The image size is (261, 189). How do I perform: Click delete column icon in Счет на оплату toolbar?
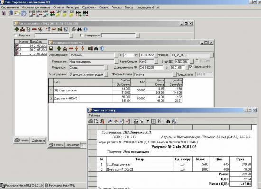coord(128,121)
